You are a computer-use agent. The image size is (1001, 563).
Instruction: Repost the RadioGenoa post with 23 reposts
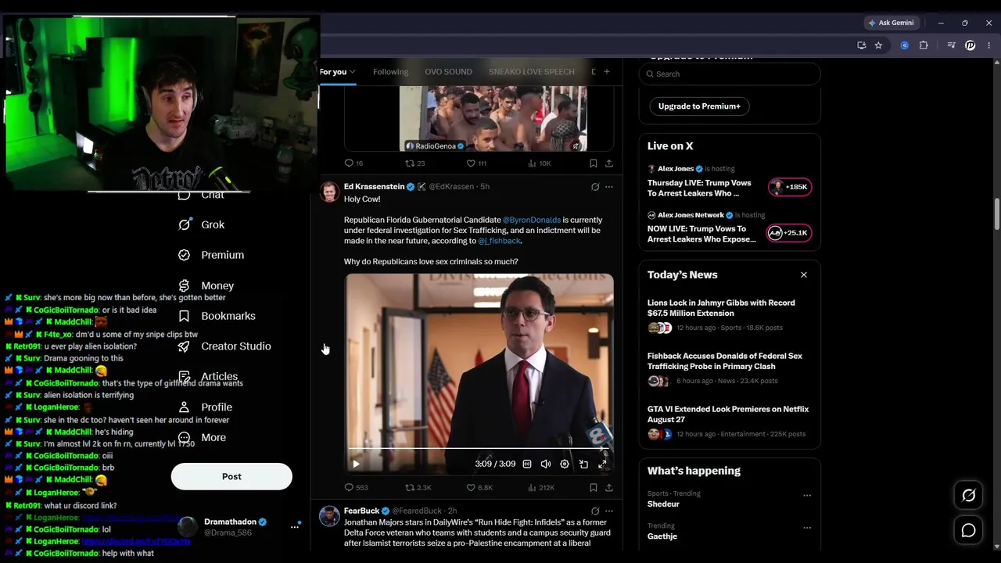pyautogui.click(x=414, y=163)
